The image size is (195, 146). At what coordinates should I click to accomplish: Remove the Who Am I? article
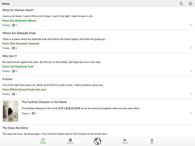(x=191, y=71)
